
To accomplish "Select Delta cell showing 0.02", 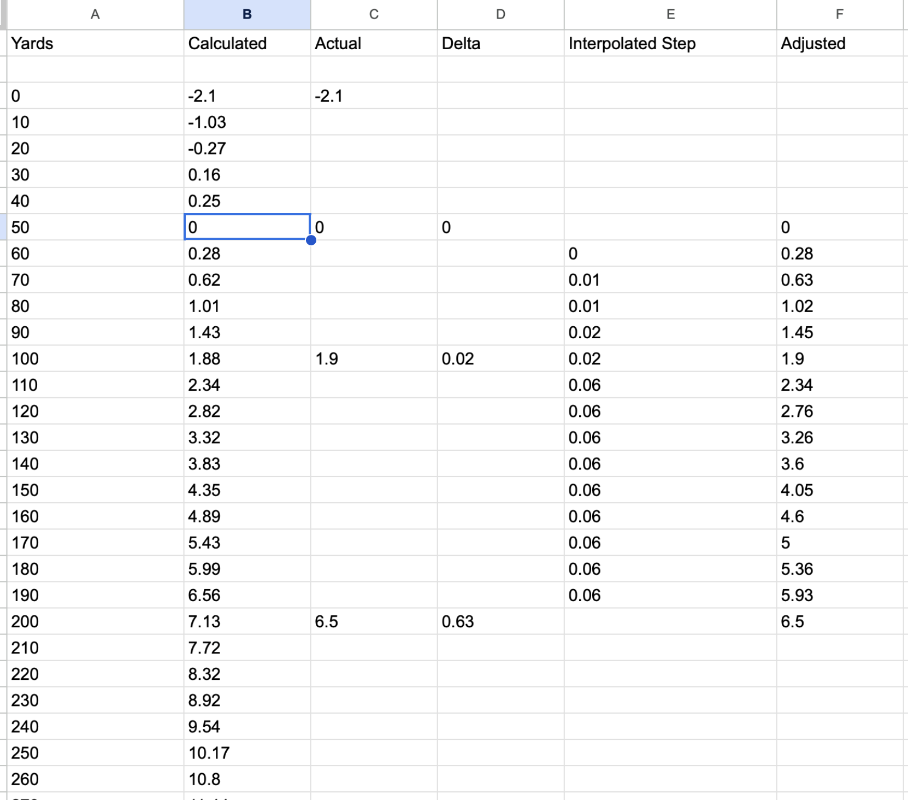I will pos(500,358).
